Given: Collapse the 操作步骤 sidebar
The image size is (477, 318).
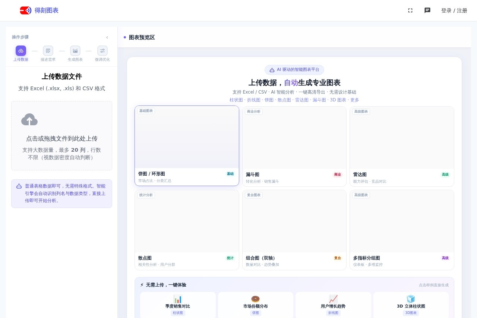Looking at the screenshot, I should 107,37.
